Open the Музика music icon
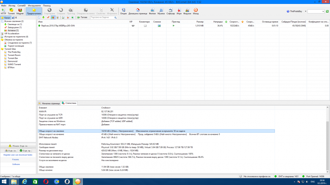Image resolution: width=330 pixels, height=185 pixels. [x=161, y=11]
